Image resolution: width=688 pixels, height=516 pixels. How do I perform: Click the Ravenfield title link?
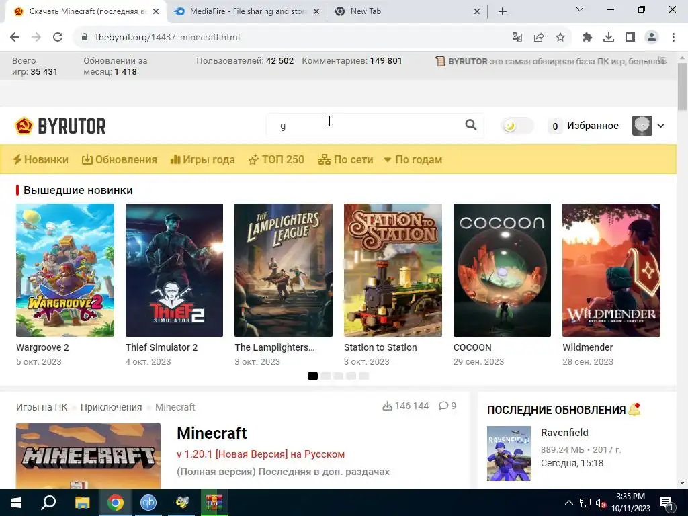(x=564, y=433)
